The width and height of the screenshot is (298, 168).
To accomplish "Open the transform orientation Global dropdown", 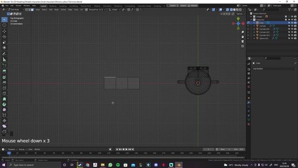I will click(x=115, y=9).
